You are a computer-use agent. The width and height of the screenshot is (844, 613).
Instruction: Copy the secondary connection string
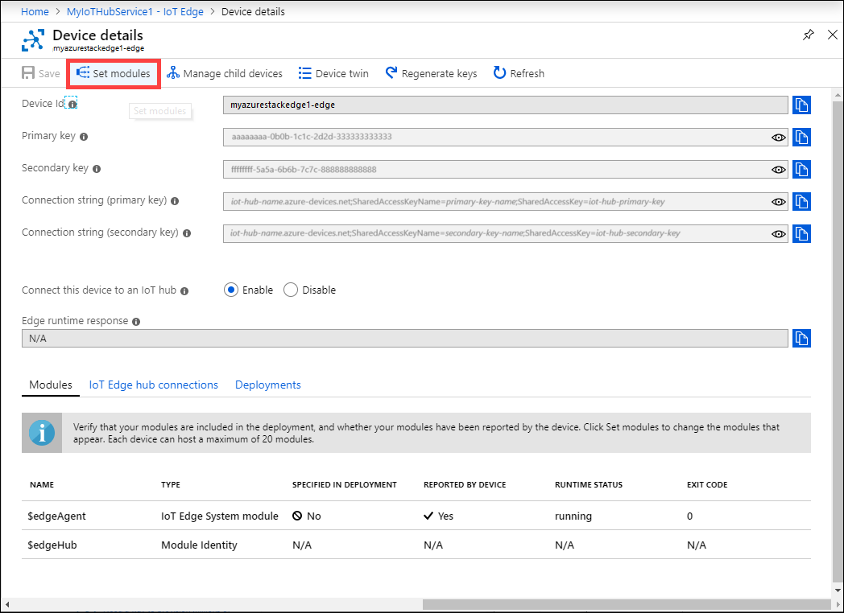[x=801, y=234]
